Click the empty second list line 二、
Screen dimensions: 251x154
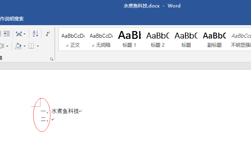(48, 119)
